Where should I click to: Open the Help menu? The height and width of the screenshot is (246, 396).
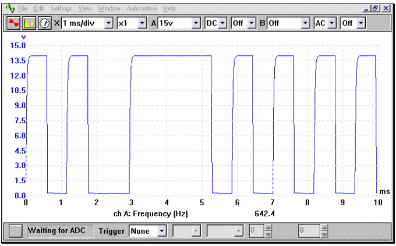(x=169, y=9)
